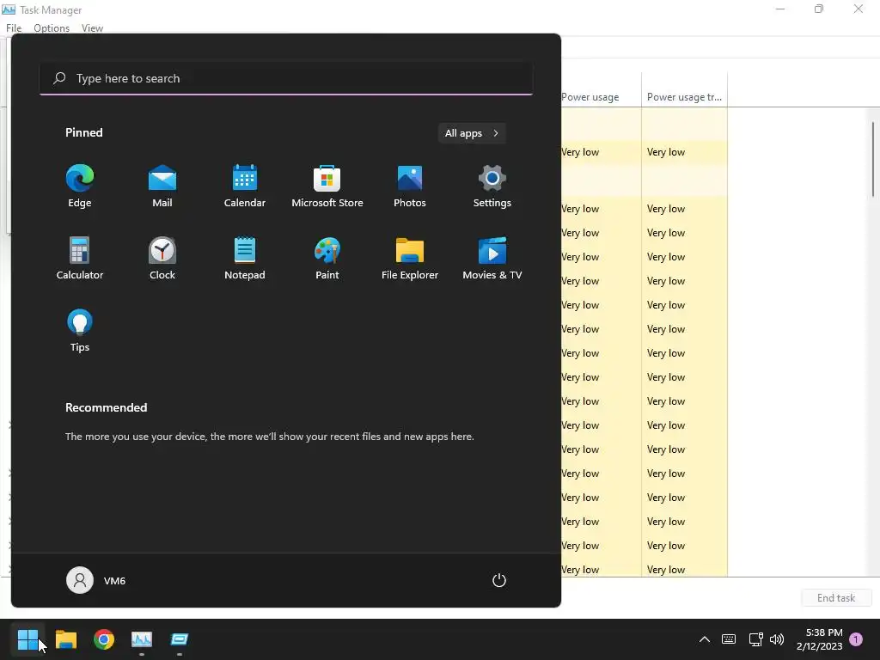This screenshot has width=880, height=660.
Task: Click the Type here to search box
Action: (x=286, y=78)
